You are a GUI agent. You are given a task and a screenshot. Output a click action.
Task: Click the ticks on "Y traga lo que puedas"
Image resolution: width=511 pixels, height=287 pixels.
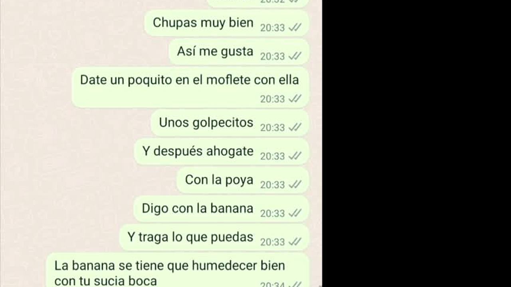[x=295, y=242]
